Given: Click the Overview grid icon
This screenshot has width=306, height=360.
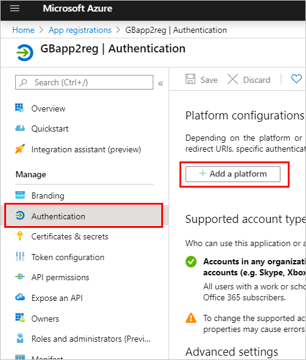Looking at the screenshot, I should click(19, 108).
